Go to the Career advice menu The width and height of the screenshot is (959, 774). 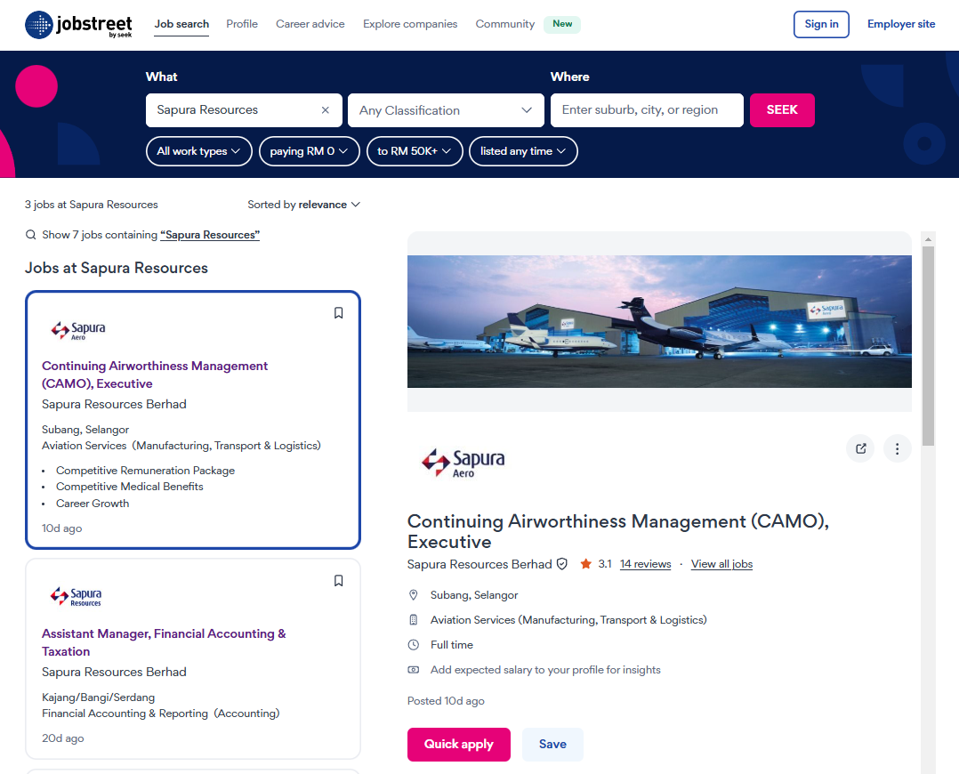tap(310, 24)
